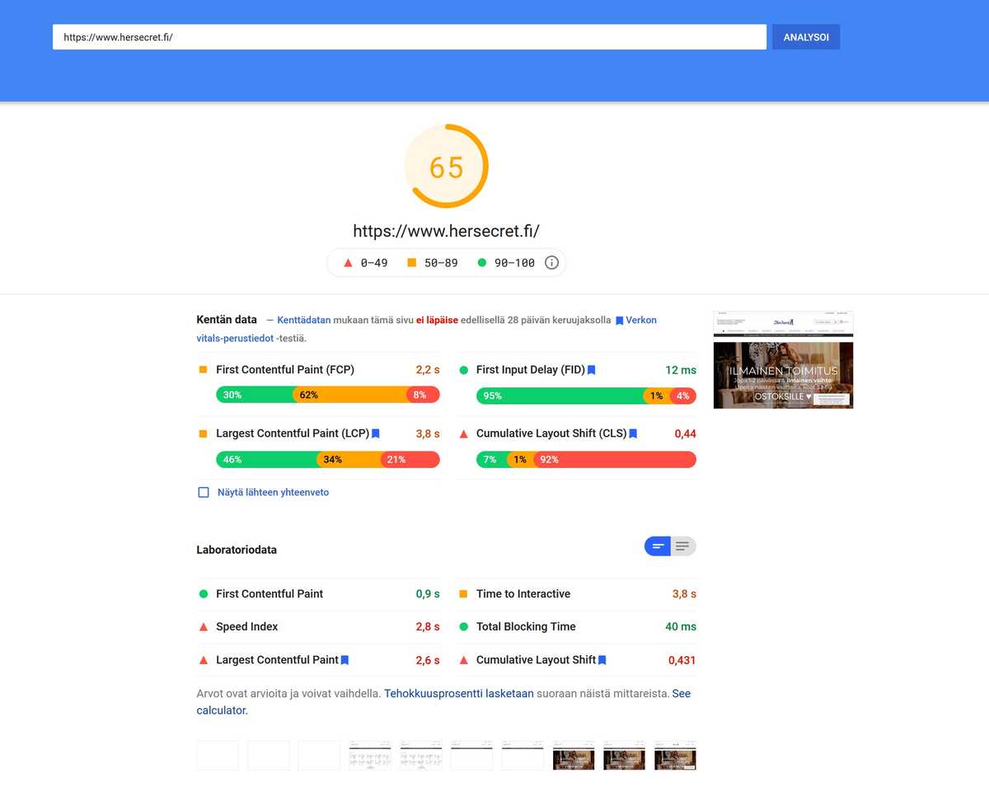
Task: Click the bookmark icon beside First Input Delay
Action: click(591, 370)
